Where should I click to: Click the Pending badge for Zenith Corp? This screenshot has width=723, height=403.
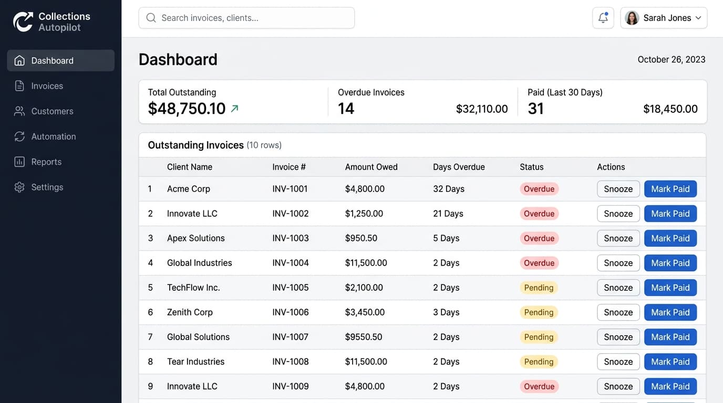[x=539, y=312]
